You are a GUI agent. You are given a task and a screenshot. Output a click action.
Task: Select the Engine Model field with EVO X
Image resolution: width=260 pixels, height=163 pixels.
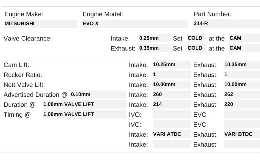pos(135,24)
